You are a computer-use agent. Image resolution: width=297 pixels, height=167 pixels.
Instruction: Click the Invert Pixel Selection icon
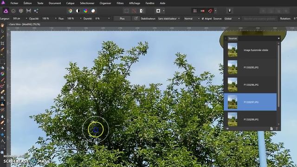(x=142, y=11)
